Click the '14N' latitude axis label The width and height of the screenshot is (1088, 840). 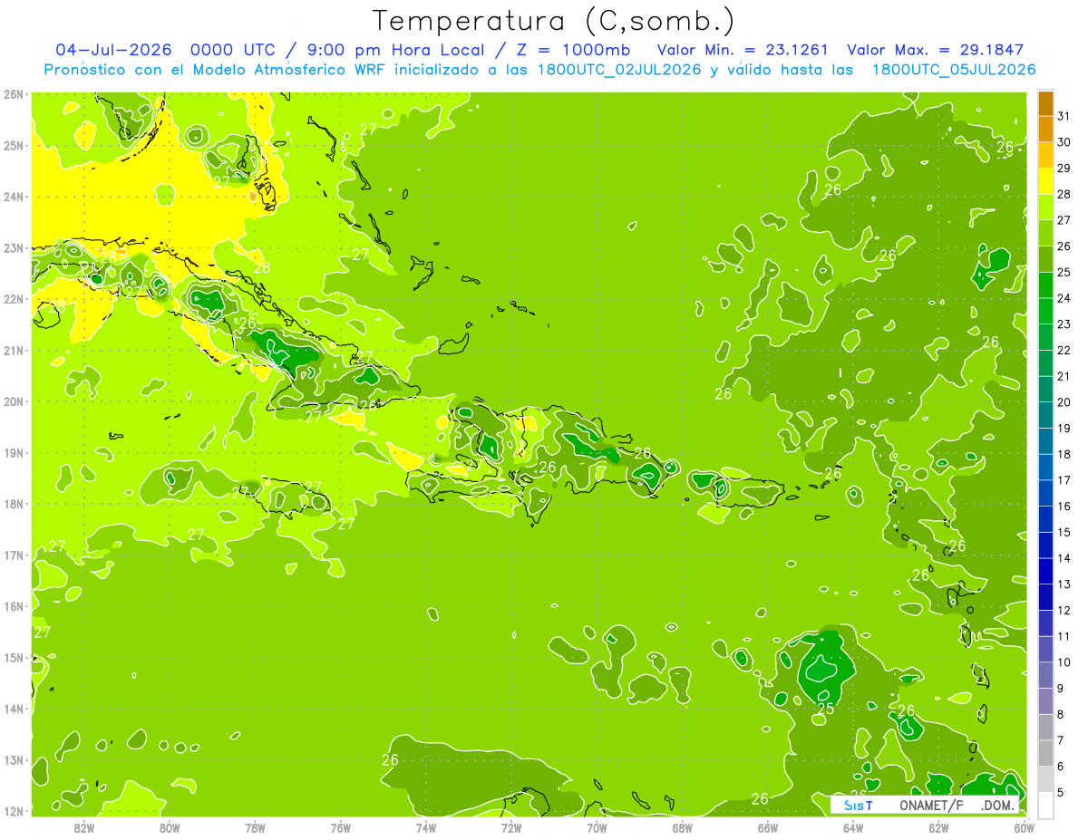(x=13, y=709)
